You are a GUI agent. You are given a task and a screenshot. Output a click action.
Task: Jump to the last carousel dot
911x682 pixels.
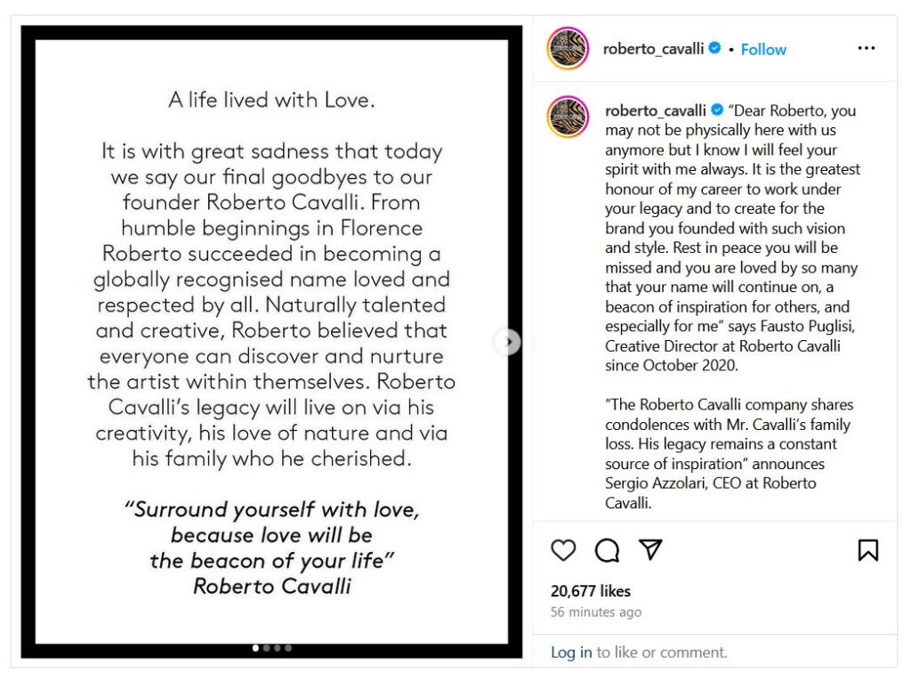tap(287, 648)
